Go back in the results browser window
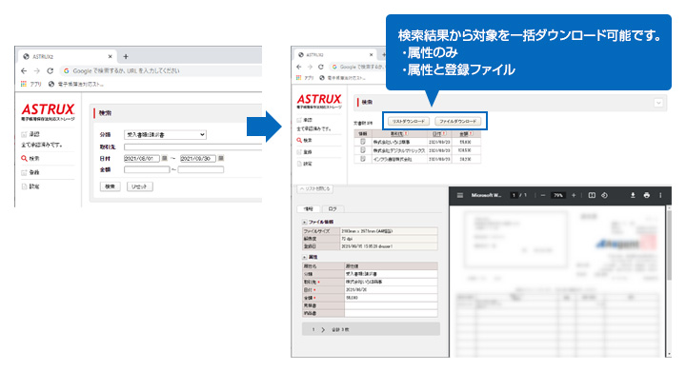The image size is (686, 372). tap(299, 67)
